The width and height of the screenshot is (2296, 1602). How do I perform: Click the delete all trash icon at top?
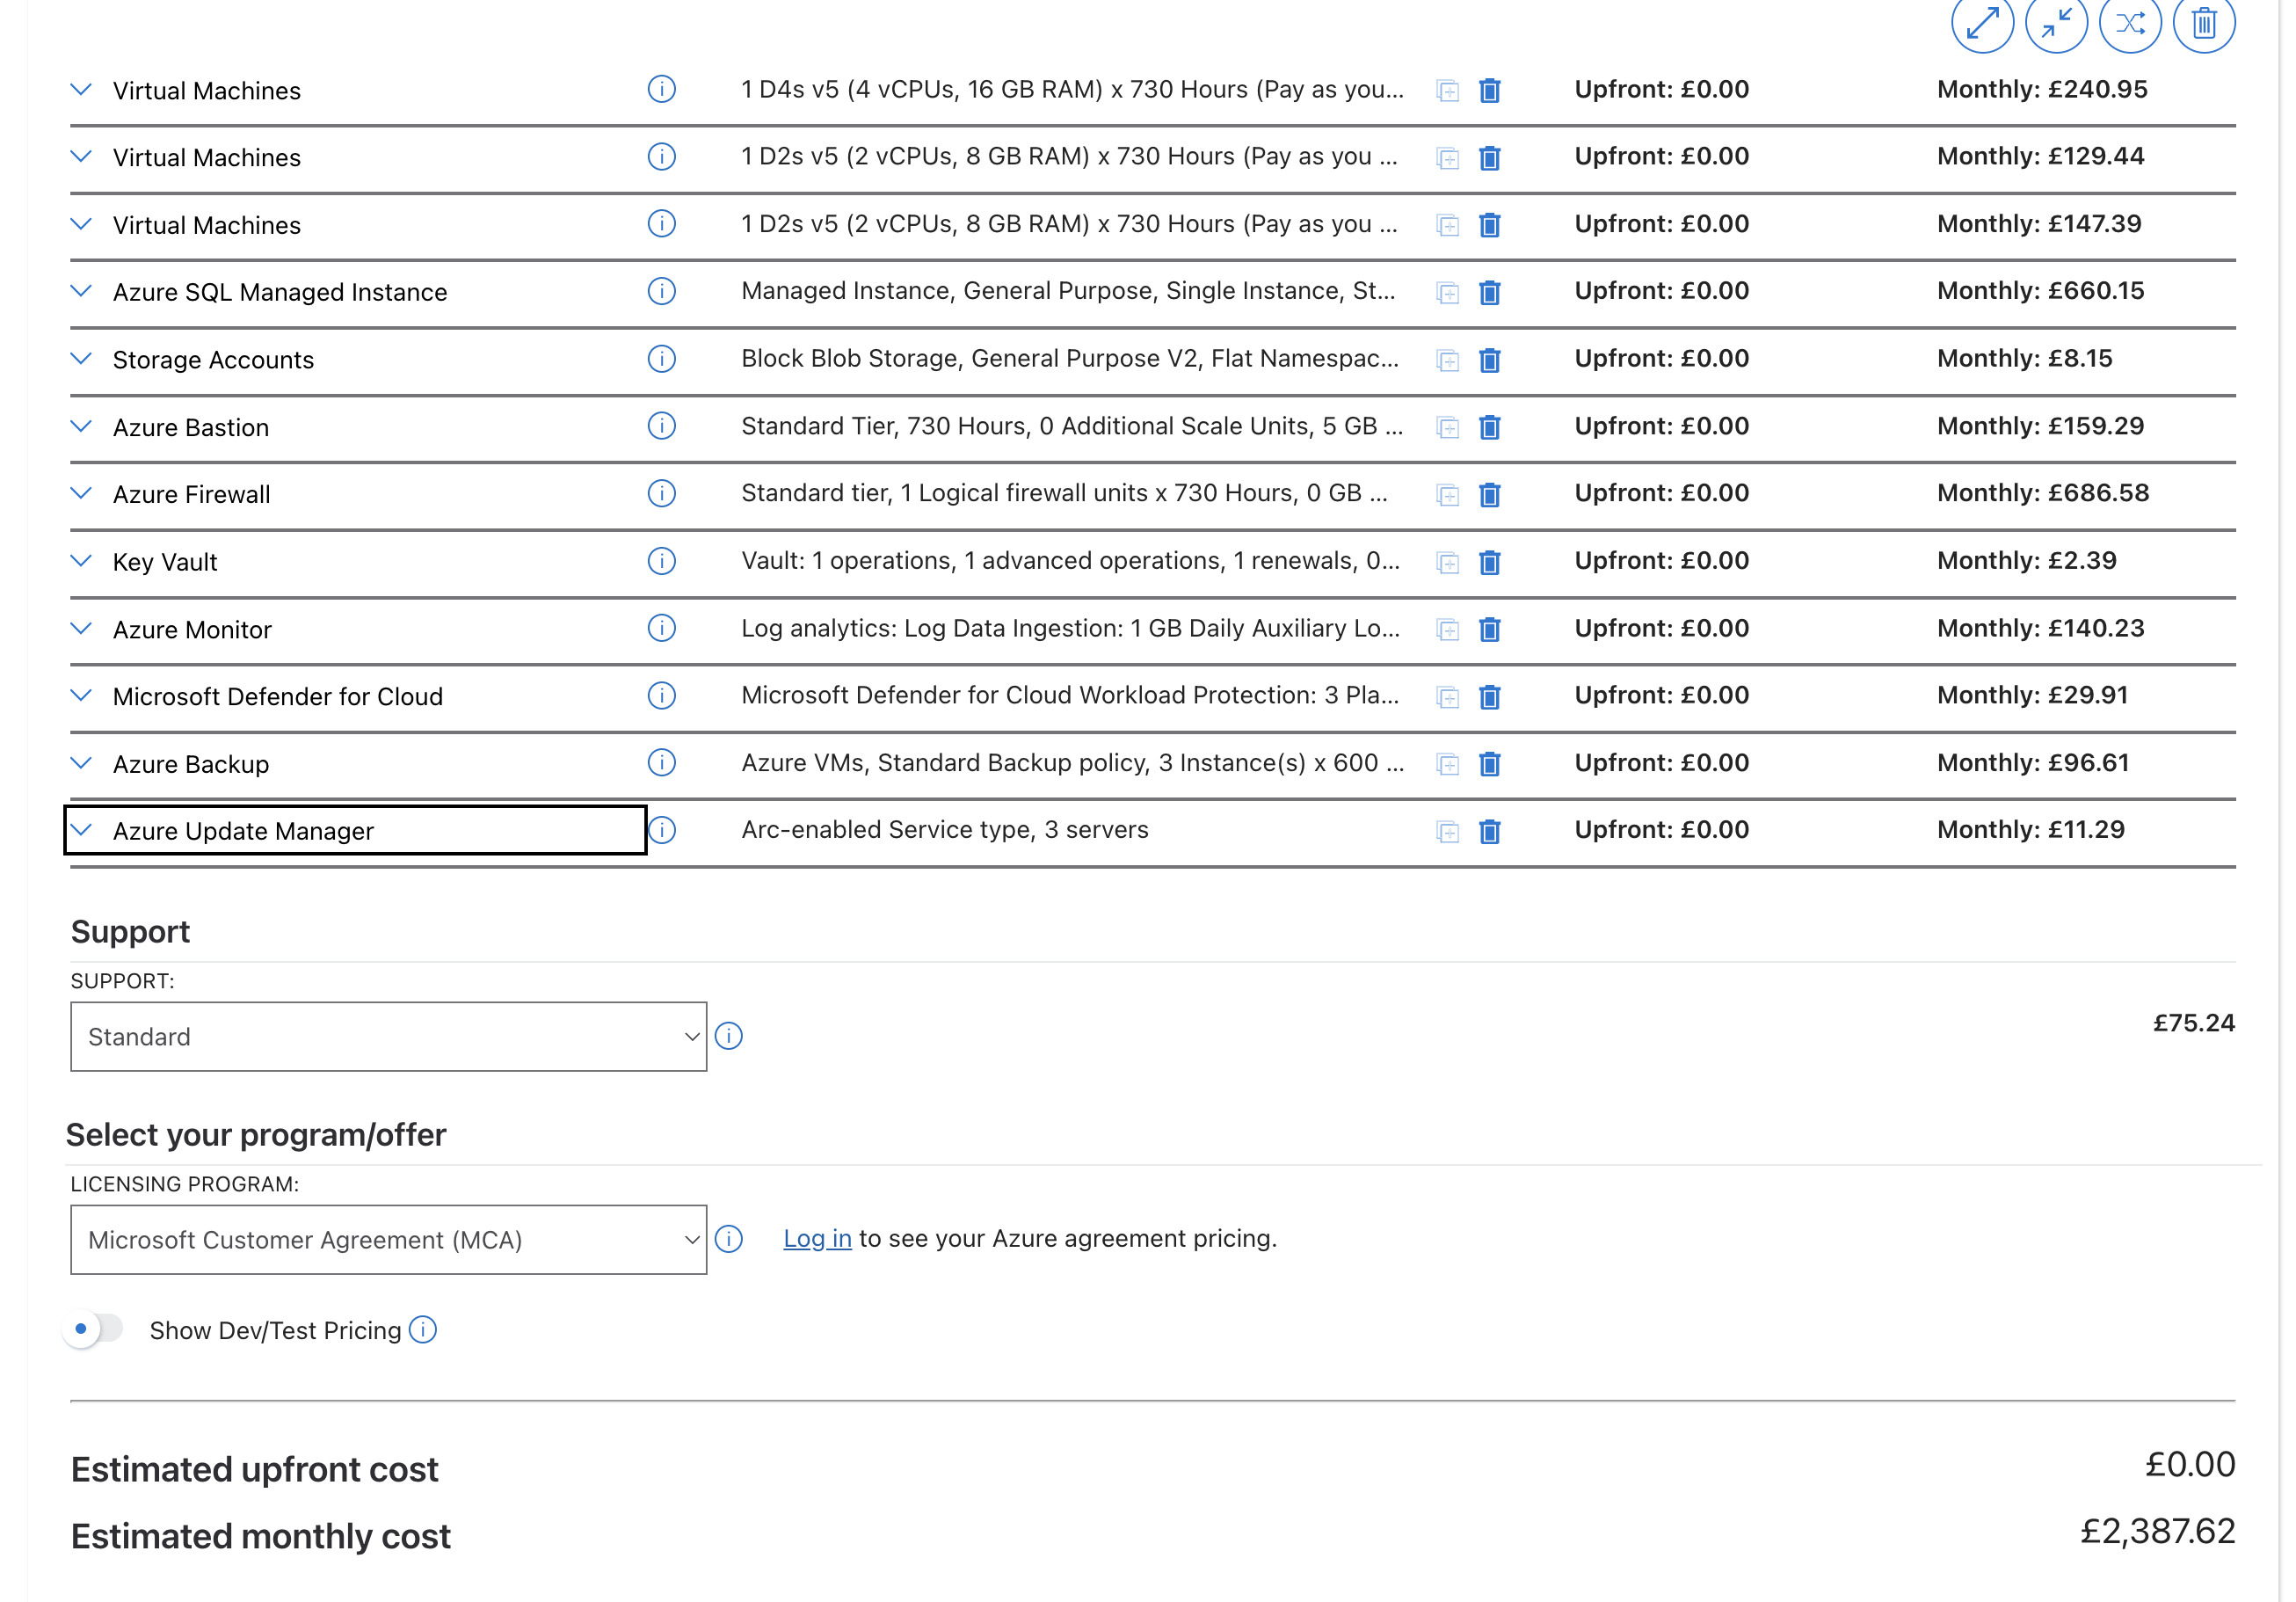2204,22
